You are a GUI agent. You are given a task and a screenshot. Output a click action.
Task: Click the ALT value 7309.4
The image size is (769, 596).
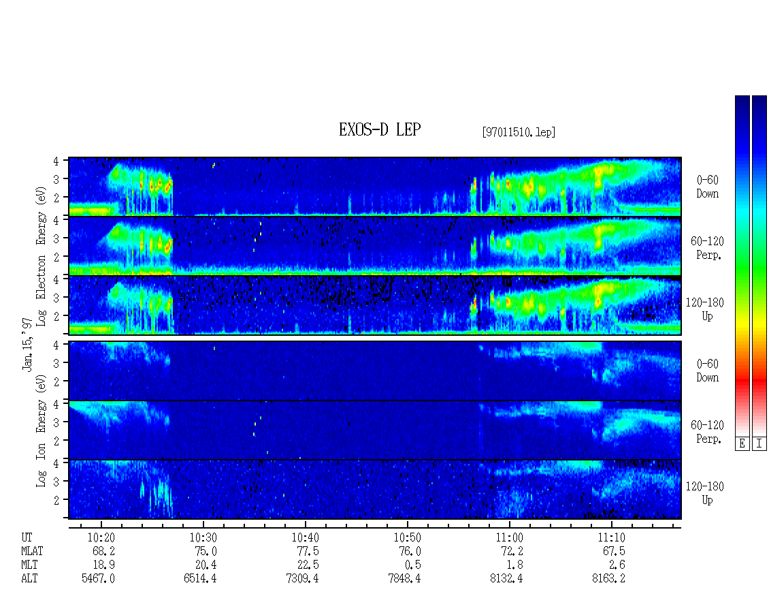coord(302,578)
